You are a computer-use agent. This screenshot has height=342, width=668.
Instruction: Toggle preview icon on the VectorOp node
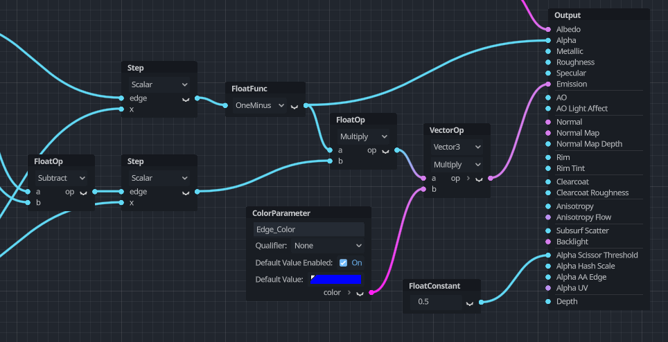click(479, 179)
